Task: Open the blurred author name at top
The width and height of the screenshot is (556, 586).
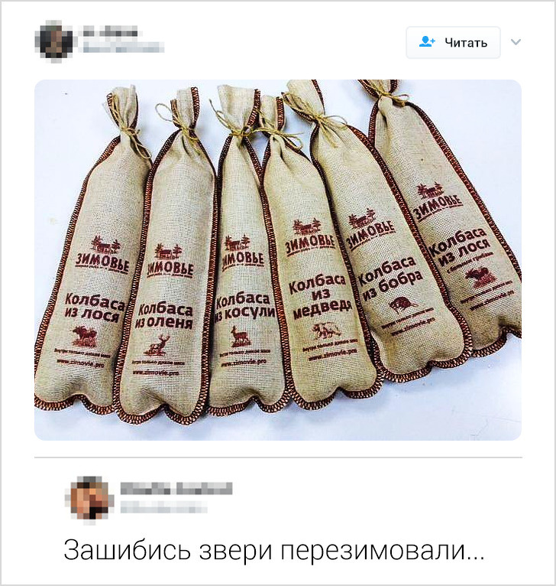Action: point(110,32)
